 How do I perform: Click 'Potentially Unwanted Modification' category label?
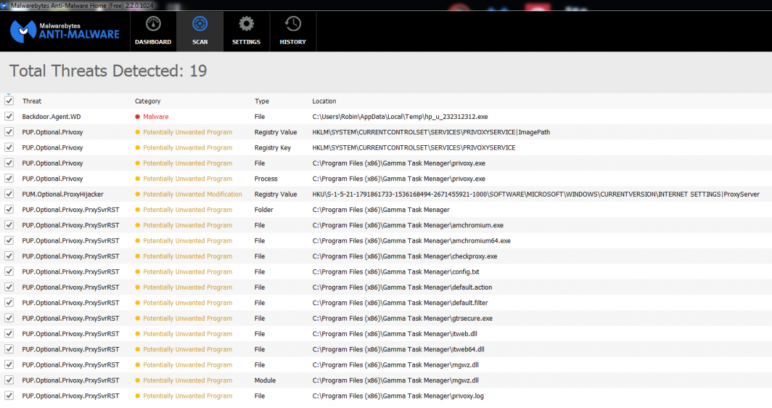[x=192, y=194]
